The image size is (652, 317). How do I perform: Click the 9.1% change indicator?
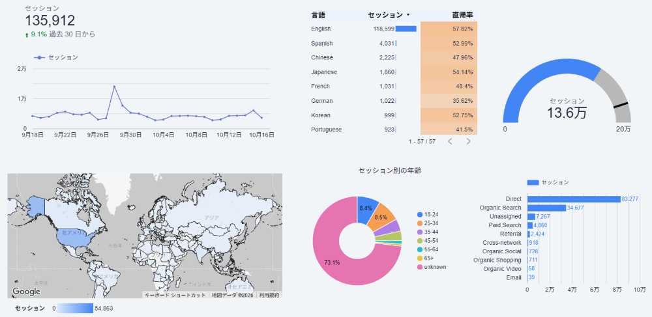click(36, 34)
